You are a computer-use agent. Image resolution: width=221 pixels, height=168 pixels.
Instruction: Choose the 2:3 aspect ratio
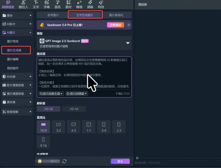coord(119,127)
